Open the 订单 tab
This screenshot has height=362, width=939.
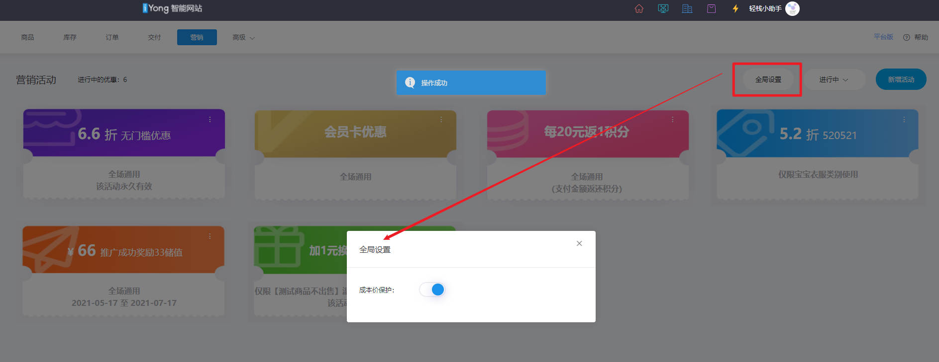[112, 37]
